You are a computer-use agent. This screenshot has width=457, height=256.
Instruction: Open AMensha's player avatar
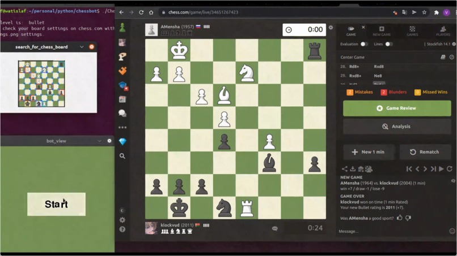[x=151, y=29]
